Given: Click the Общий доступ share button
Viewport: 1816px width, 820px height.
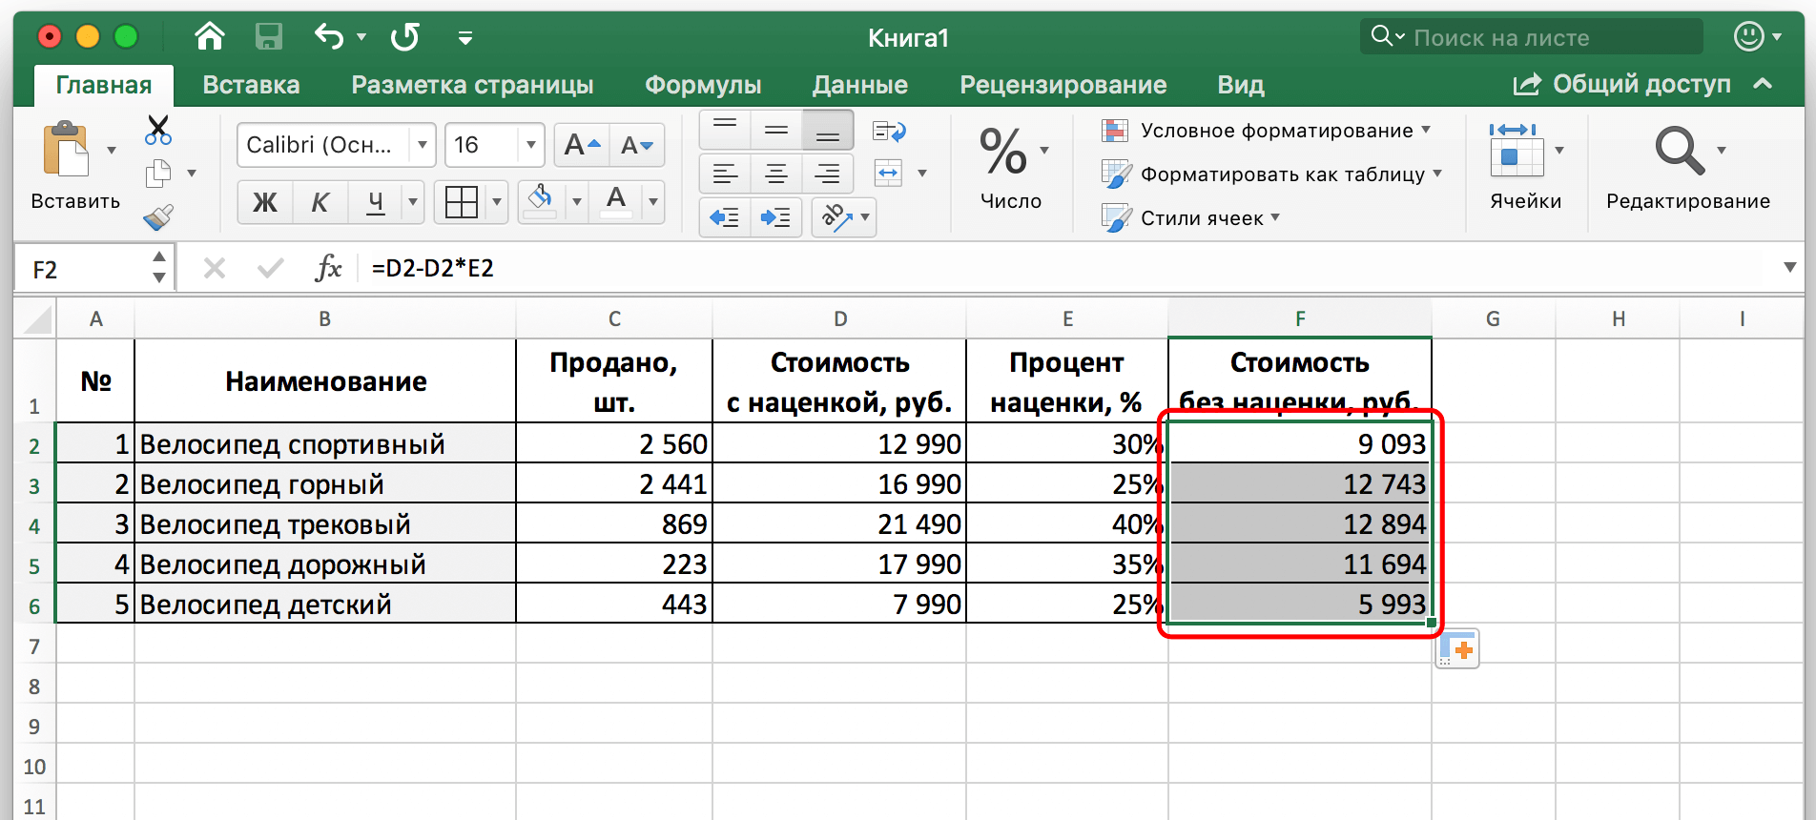Looking at the screenshot, I should 1622,84.
